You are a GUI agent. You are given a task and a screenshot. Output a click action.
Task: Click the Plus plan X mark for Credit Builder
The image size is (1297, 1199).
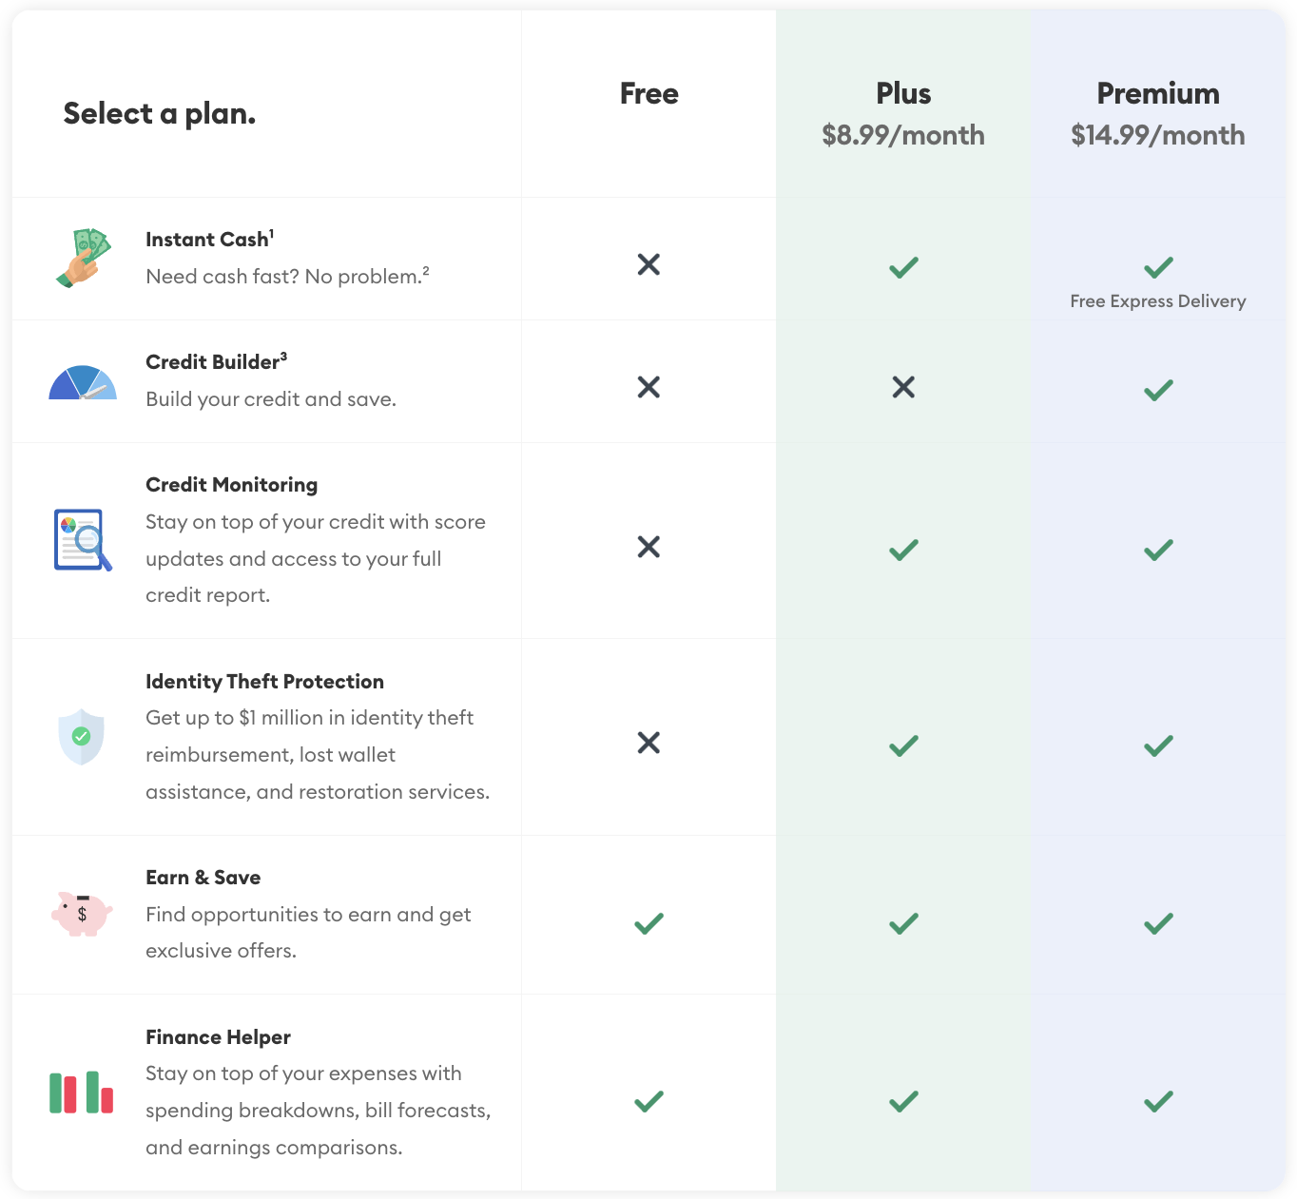[x=903, y=387]
